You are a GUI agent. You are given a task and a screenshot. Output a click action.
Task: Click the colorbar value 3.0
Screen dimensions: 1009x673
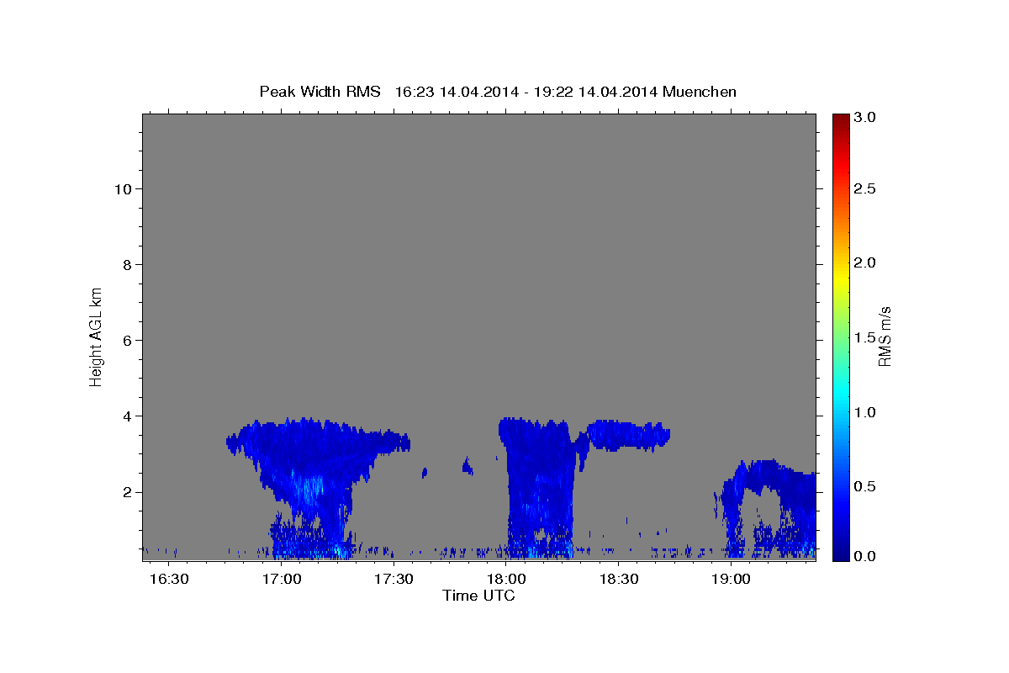click(x=865, y=117)
